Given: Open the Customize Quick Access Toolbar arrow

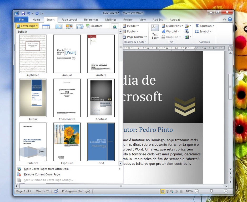Looking at the screenshot, I should [x=43, y=14].
